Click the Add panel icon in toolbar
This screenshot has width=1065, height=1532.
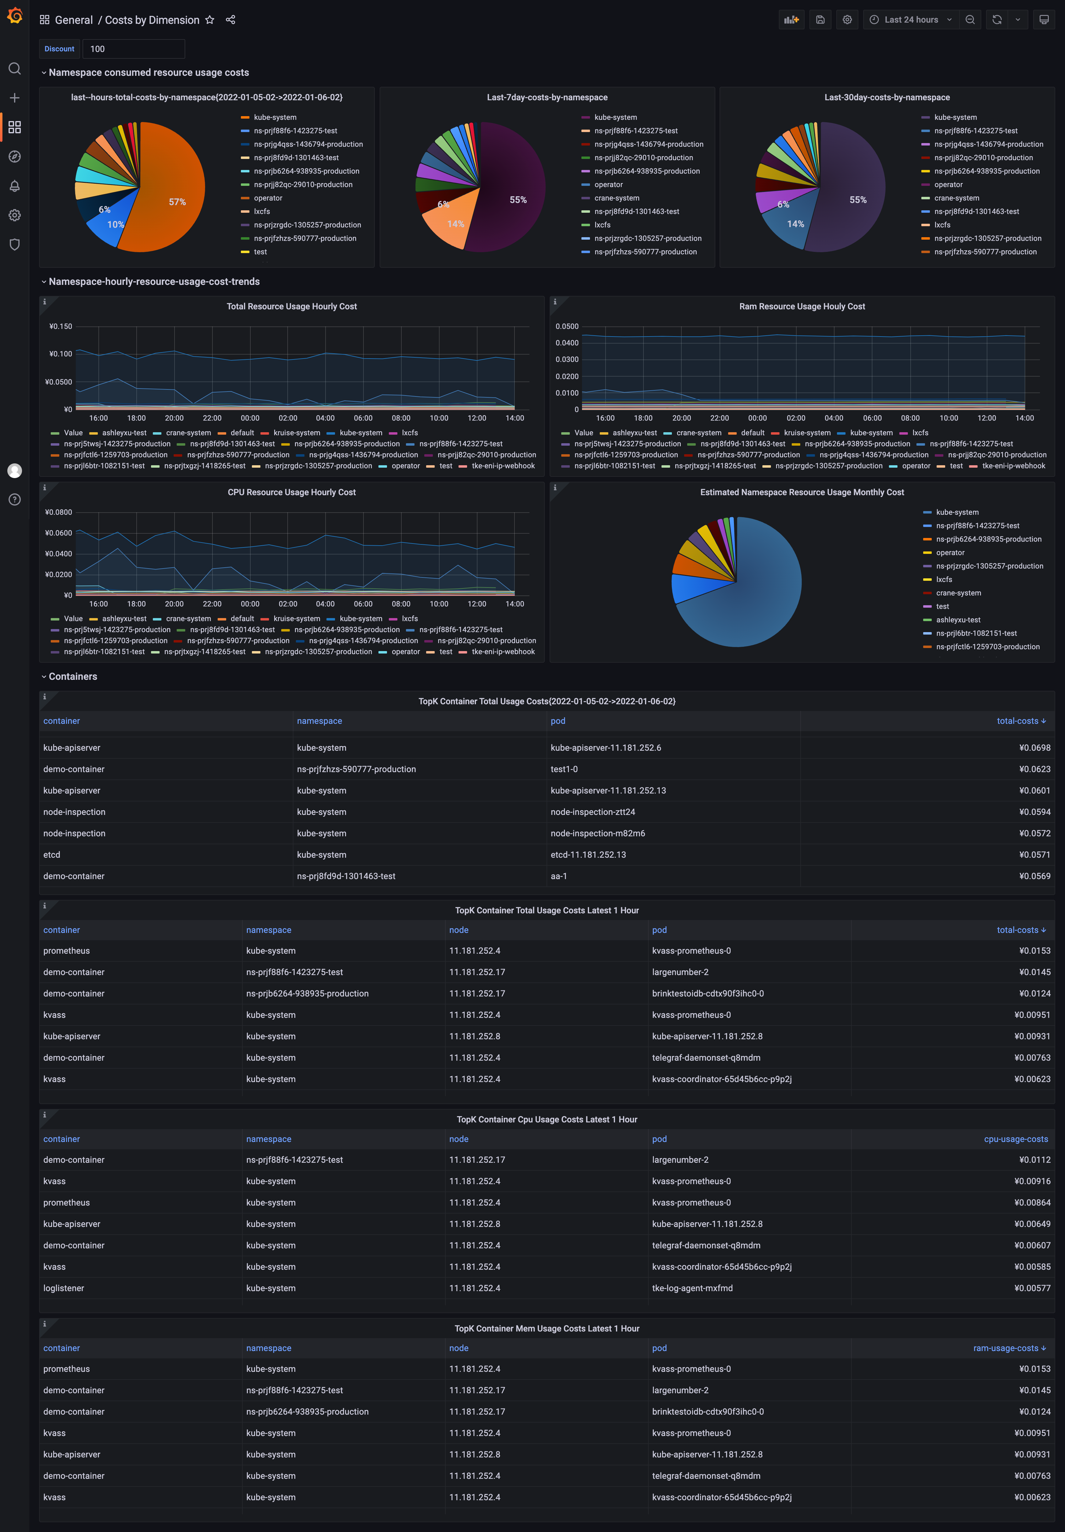(791, 20)
